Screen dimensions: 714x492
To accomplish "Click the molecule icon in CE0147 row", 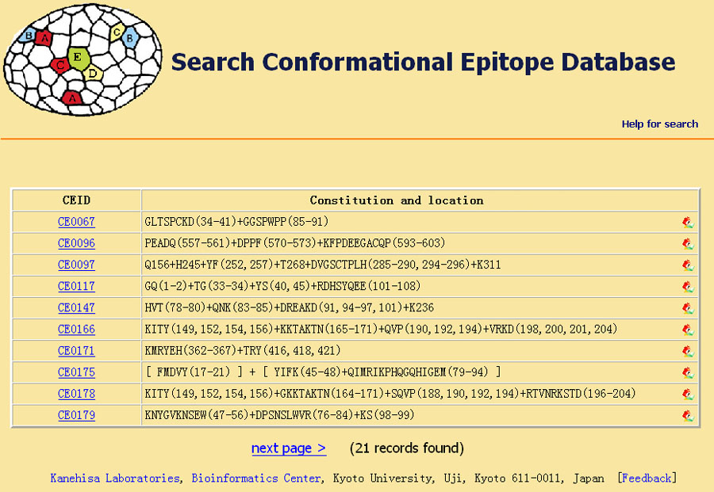I will (x=688, y=308).
